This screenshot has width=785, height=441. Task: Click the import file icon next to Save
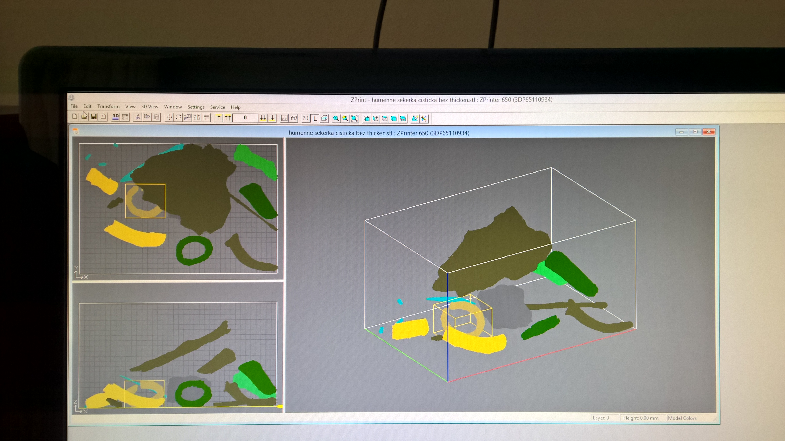[103, 117]
